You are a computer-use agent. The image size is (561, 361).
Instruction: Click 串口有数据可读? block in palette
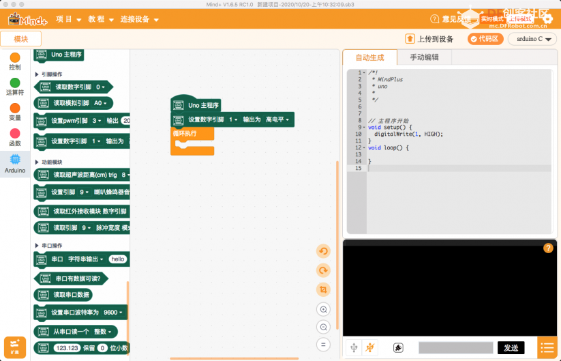click(71, 278)
